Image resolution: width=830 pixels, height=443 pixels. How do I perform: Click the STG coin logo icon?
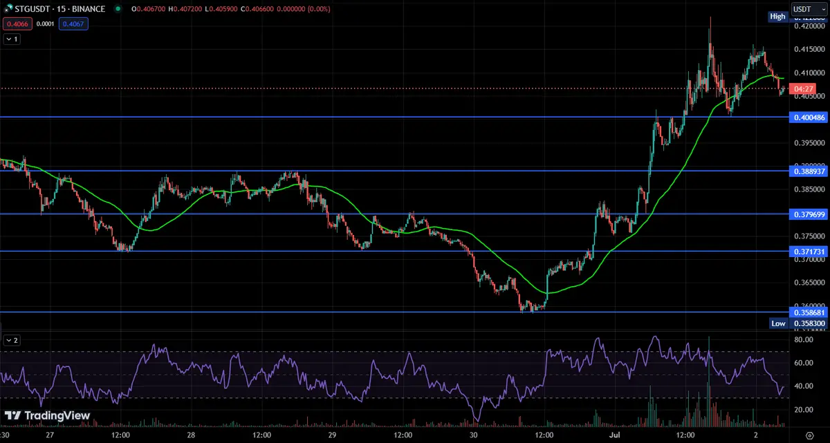[8, 9]
